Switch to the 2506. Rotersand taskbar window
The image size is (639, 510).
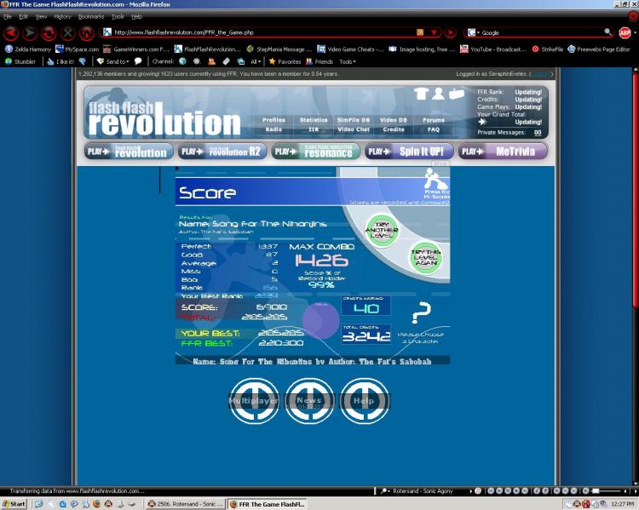(186, 504)
